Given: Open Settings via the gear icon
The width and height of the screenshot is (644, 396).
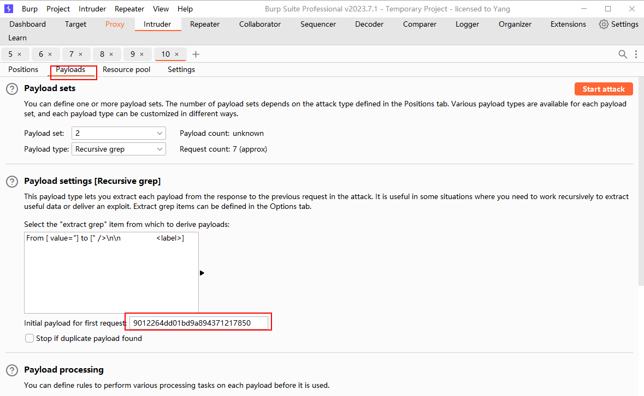Looking at the screenshot, I should pos(604,24).
